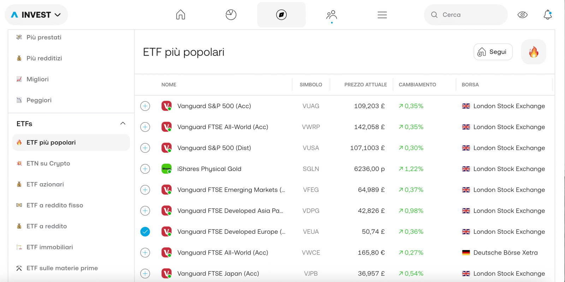Click the Deutsche Börse Xetra text
Screen dimensions: 565x282
coord(505,253)
